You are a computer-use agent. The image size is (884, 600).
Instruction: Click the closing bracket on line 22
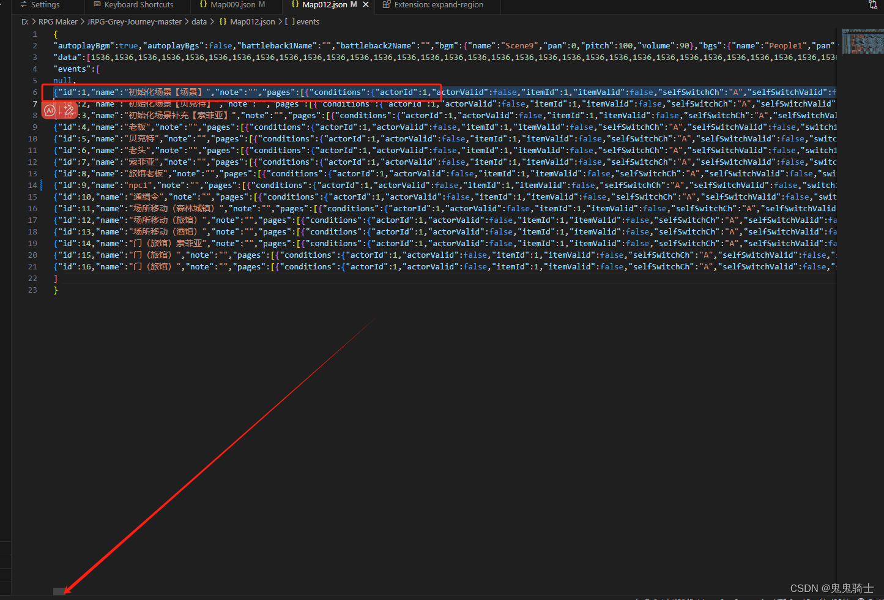click(x=56, y=279)
